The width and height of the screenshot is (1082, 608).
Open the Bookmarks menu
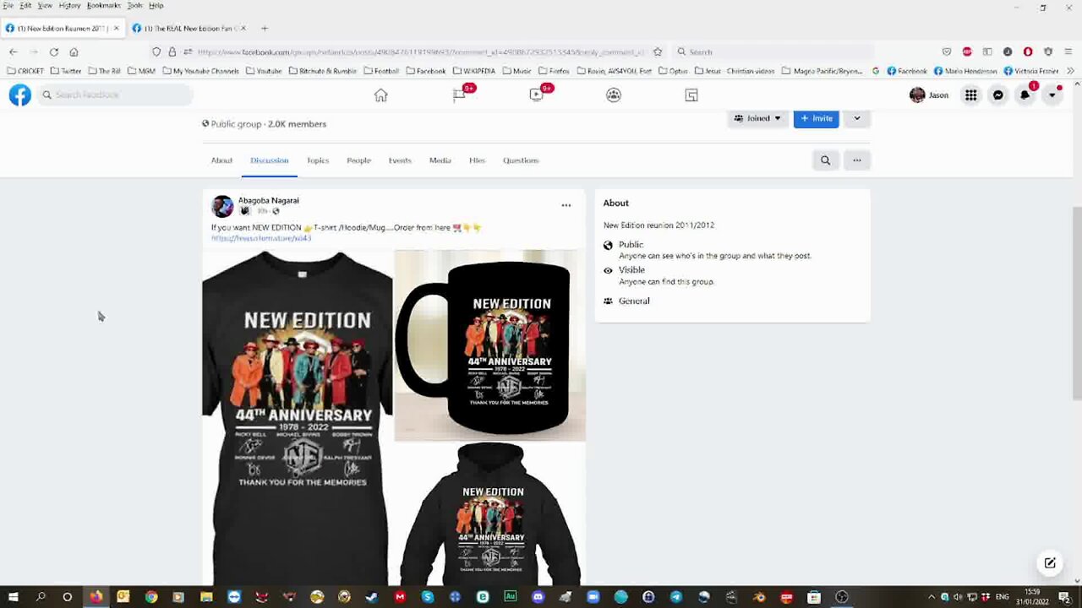[104, 5]
